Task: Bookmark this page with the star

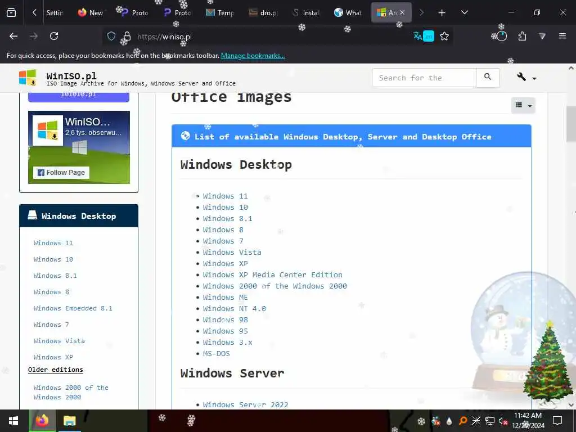Action: coord(444,36)
